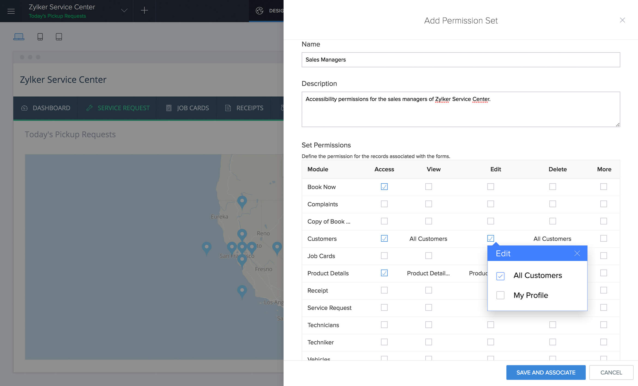The width and height of the screenshot is (638, 386).
Task: Enable Access for Service Request
Action: coord(384,307)
